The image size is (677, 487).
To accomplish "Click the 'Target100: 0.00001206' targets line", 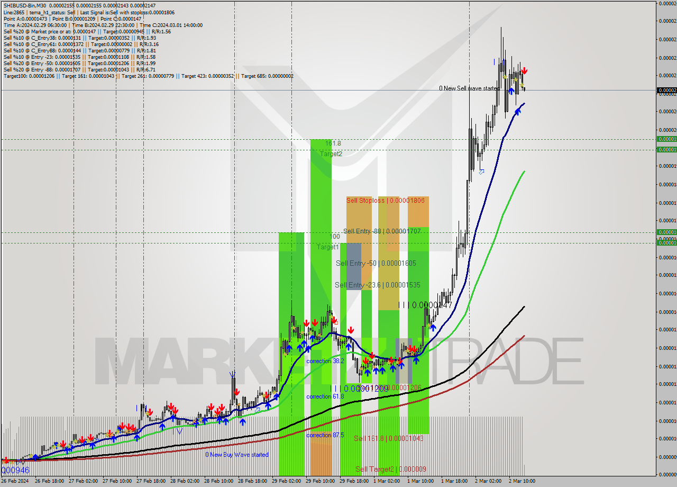I will click(x=149, y=76).
